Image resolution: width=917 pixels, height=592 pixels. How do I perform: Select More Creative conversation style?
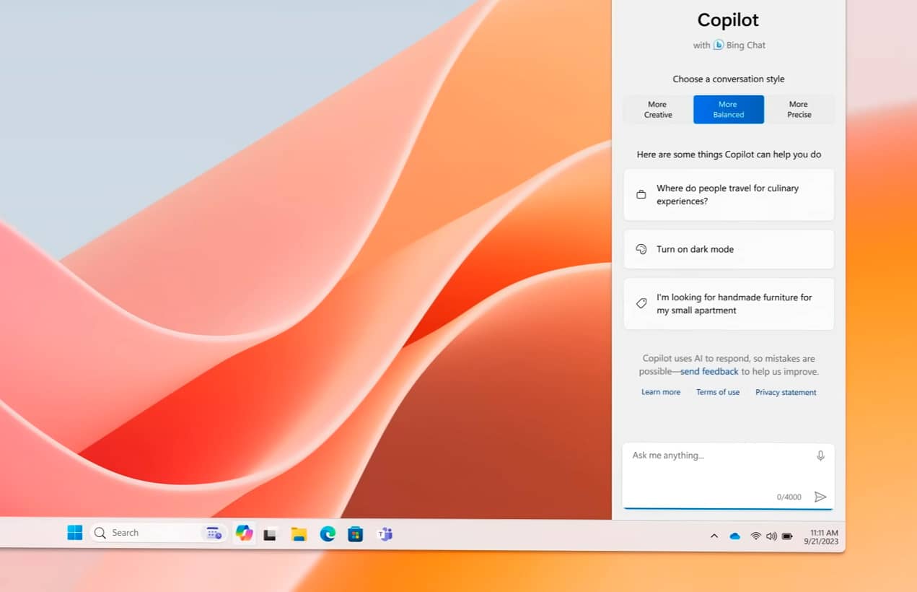point(657,110)
